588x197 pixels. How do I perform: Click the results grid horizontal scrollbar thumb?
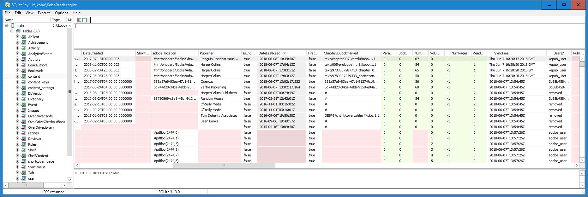pos(224,165)
